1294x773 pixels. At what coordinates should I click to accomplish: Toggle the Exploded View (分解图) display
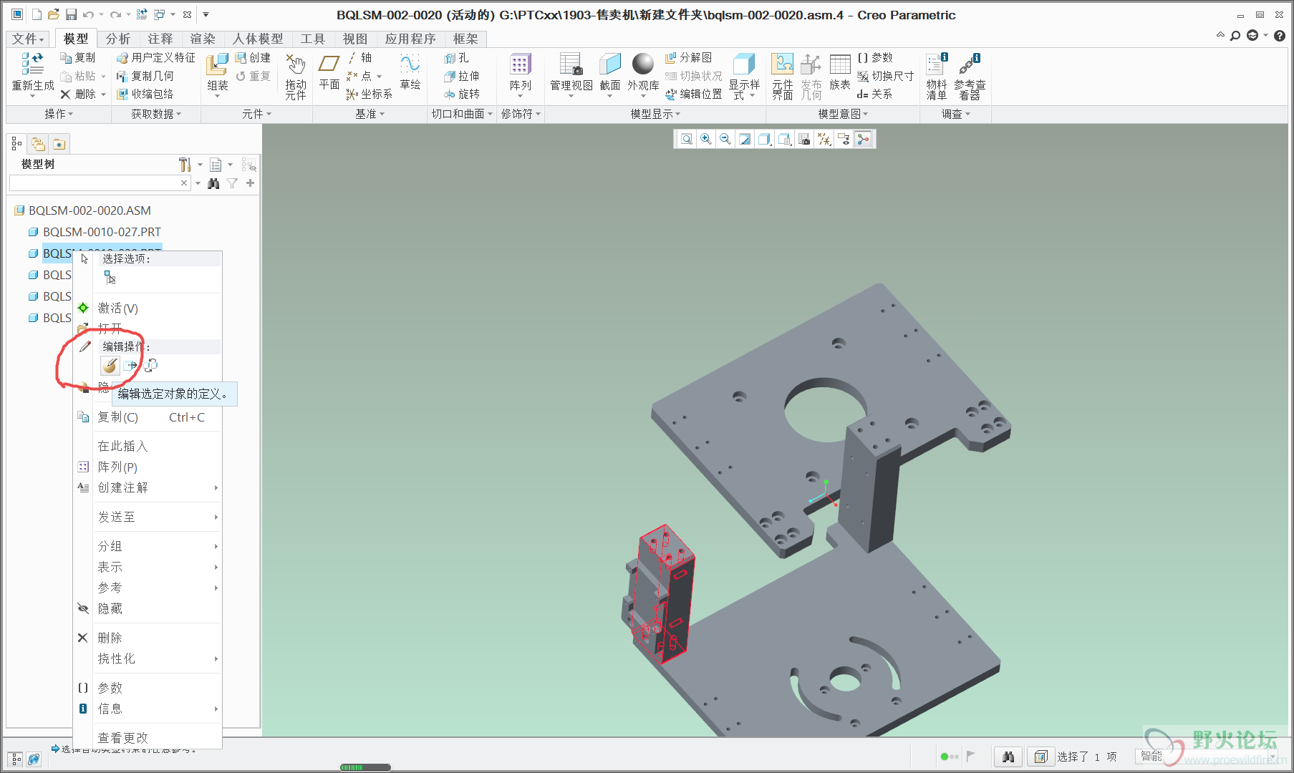[688, 57]
